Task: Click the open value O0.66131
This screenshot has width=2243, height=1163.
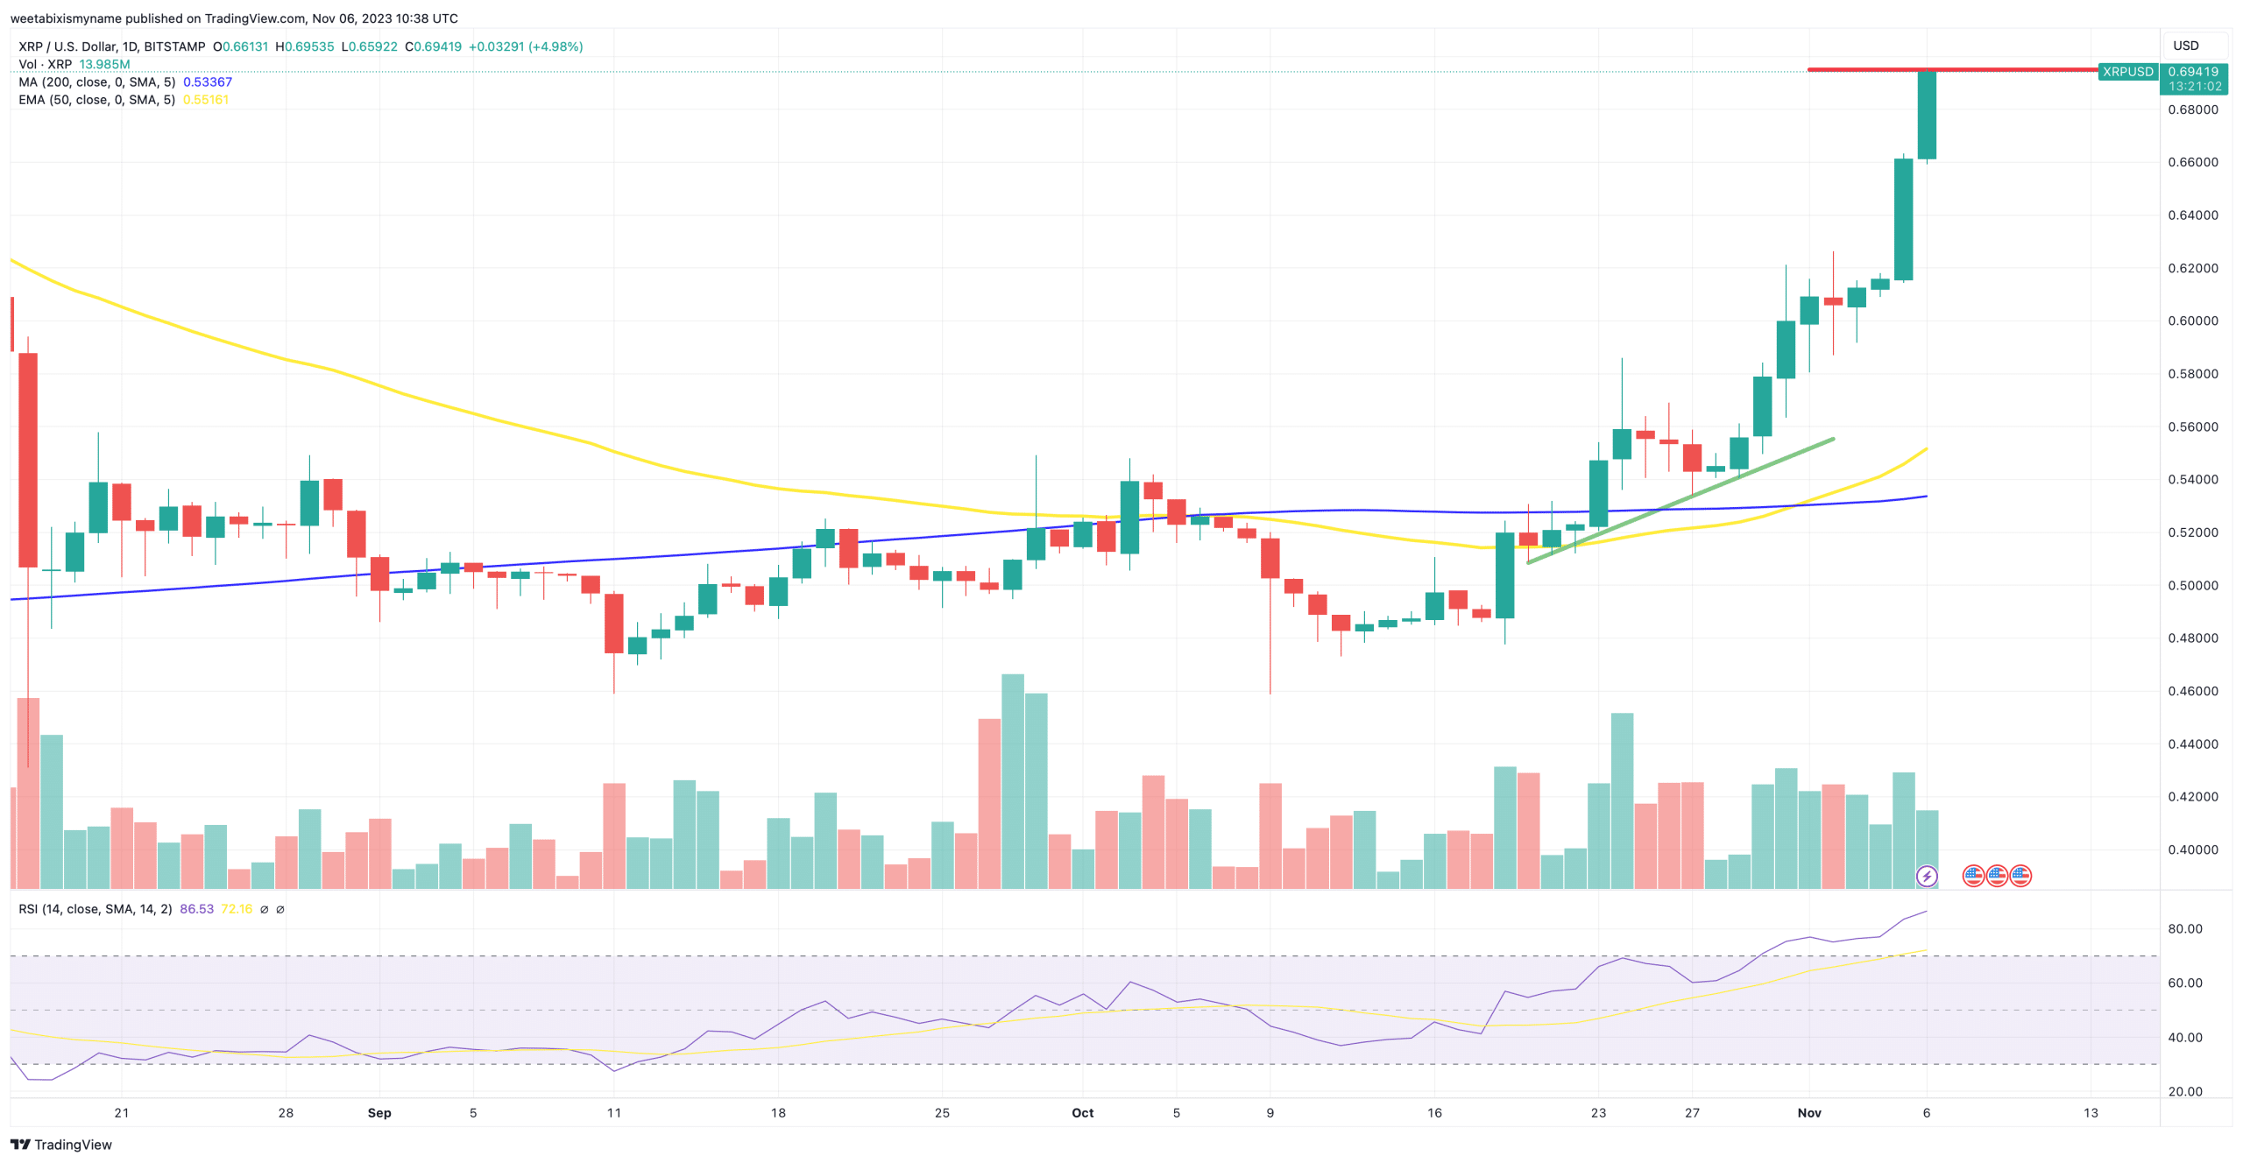Action: pos(241,46)
